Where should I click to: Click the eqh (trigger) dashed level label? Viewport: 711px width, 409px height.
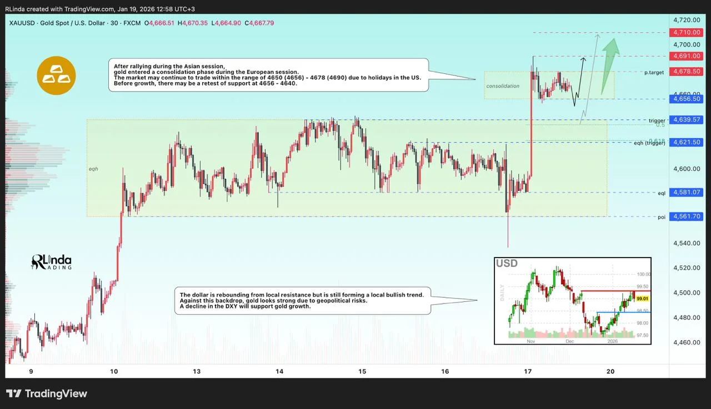pyautogui.click(x=649, y=142)
